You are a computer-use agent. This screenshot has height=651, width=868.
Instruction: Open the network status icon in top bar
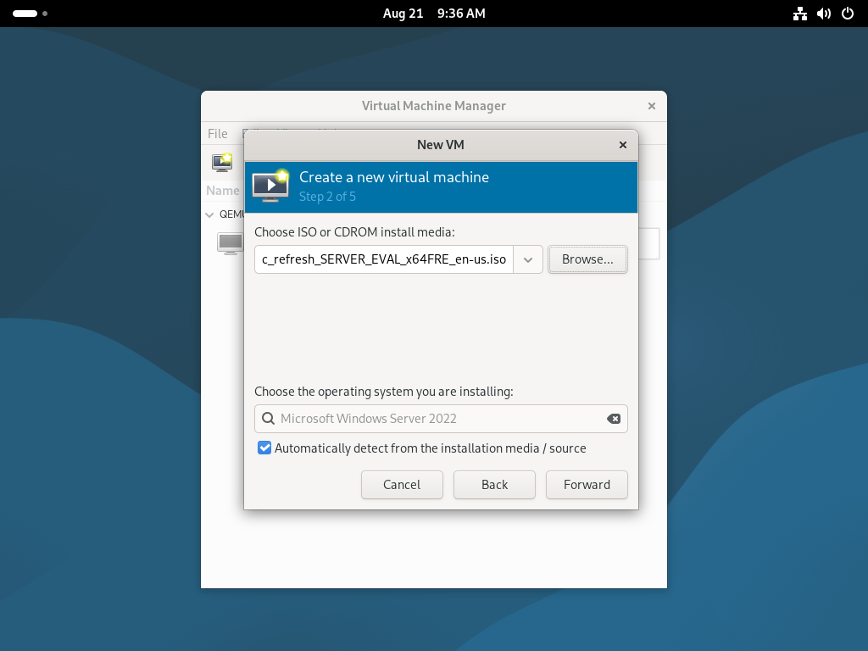click(800, 14)
